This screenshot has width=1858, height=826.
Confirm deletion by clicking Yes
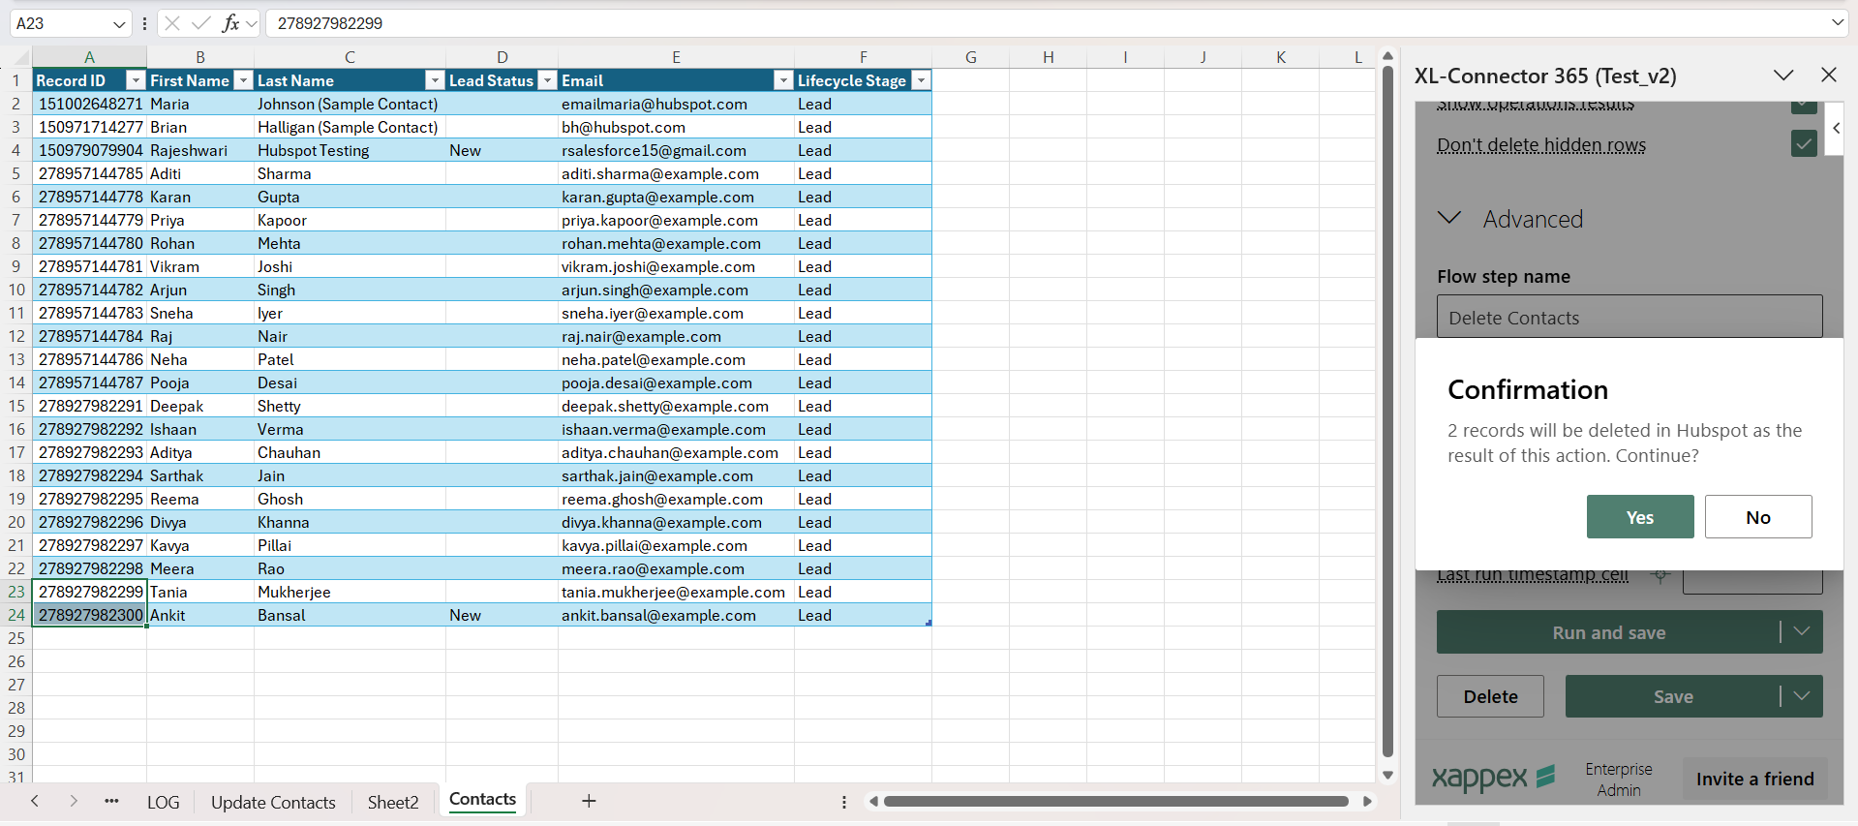point(1639,517)
